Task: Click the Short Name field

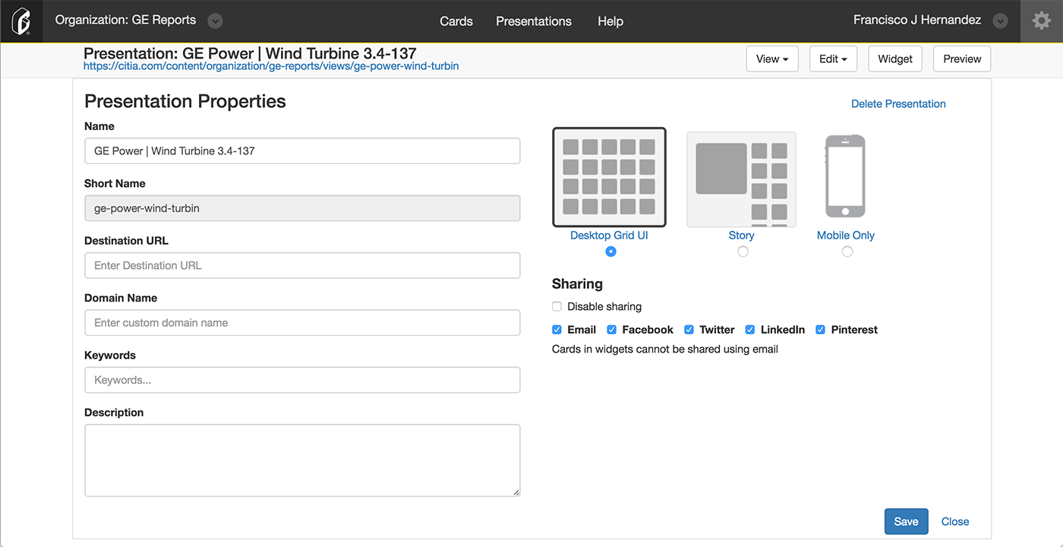Action: pyautogui.click(x=302, y=208)
